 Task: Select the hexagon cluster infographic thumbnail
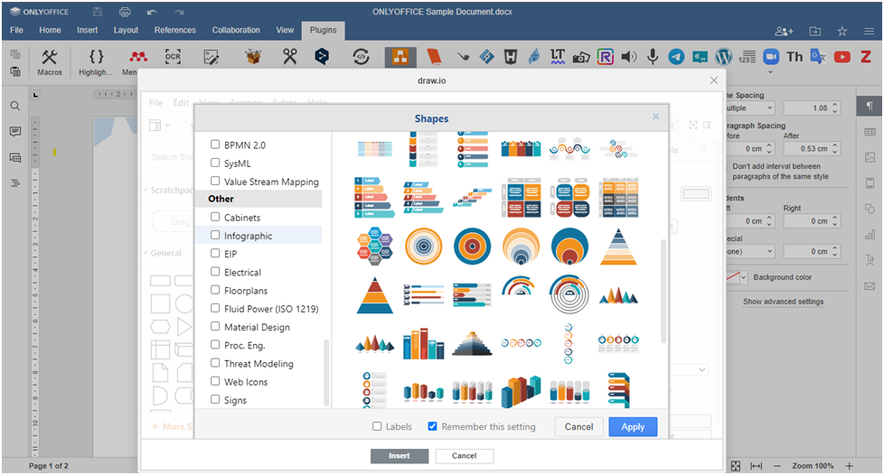coord(375,247)
